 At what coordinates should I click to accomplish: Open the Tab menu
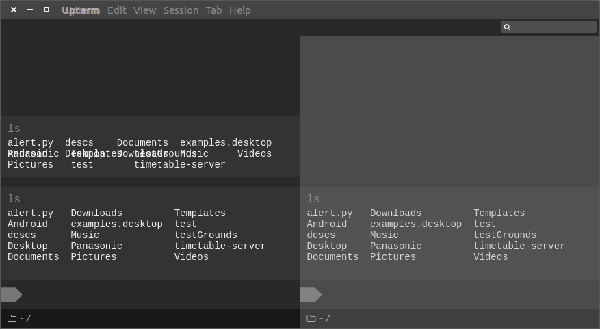(214, 10)
